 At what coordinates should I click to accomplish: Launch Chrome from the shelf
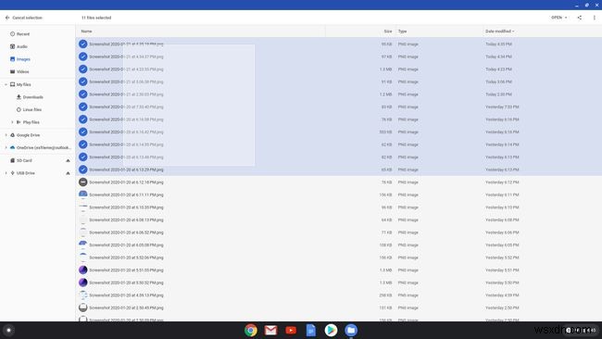pyautogui.click(x=251, y=330)
